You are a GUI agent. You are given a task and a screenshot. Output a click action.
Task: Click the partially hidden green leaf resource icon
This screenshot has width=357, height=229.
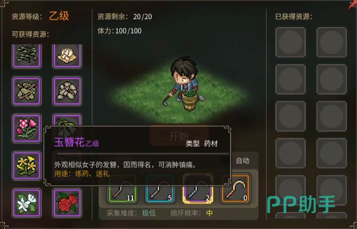(67, 121)
